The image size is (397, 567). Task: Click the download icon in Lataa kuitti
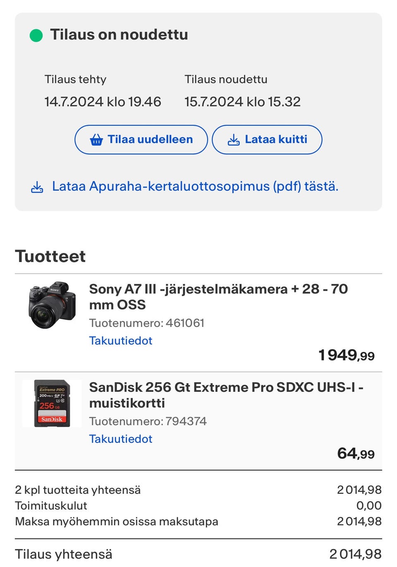tap(234, 140)
